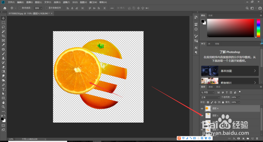Image resolution: width=263 pixels, height=142 pixels.
Task: Click the rainbow hue slider strip
Action: tap(259, 28)
